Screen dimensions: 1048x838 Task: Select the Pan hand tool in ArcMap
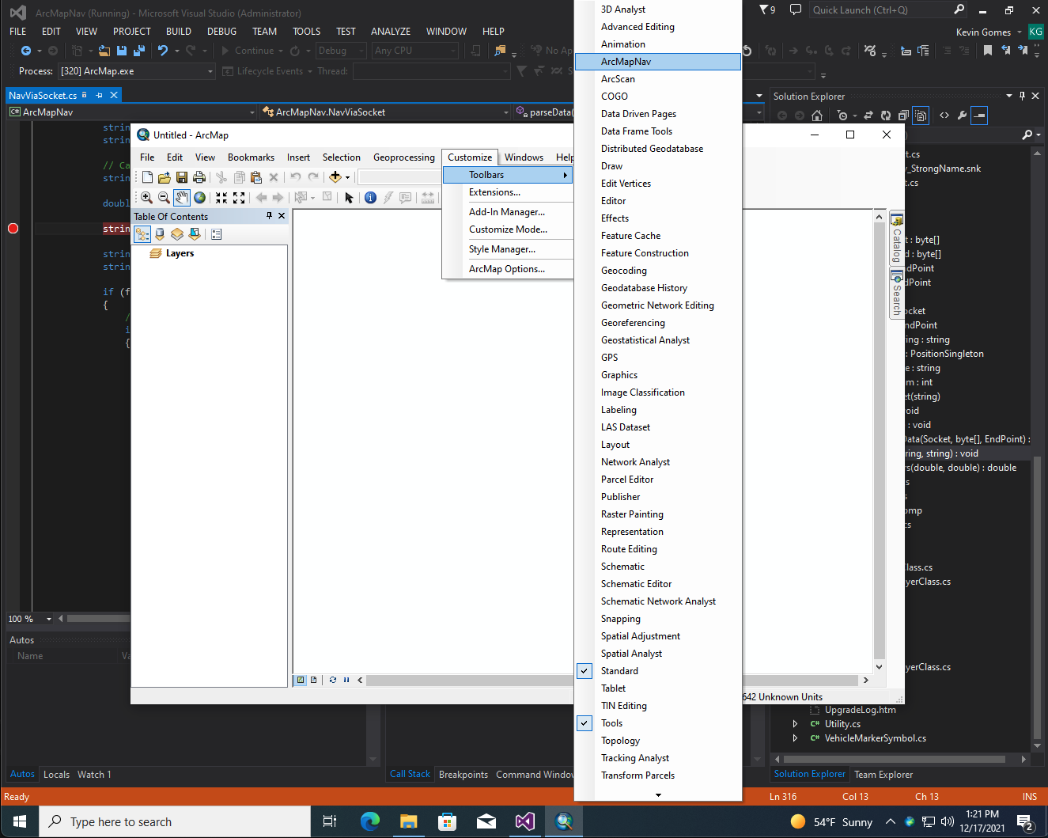182,198
